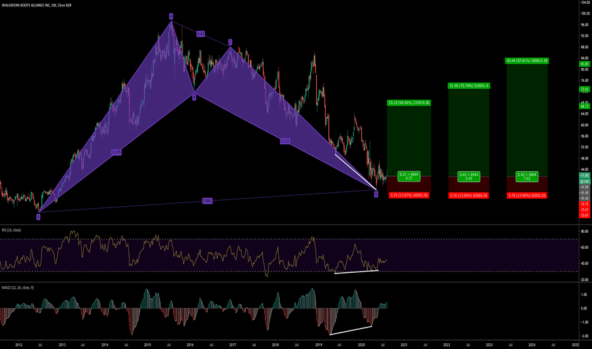
Task: Click the green 81.87 price axis tag
Action: [584, 64]
